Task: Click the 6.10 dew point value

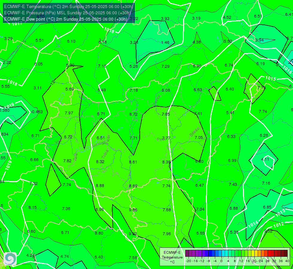Action: pyautogui.click(x=71, y=41)
